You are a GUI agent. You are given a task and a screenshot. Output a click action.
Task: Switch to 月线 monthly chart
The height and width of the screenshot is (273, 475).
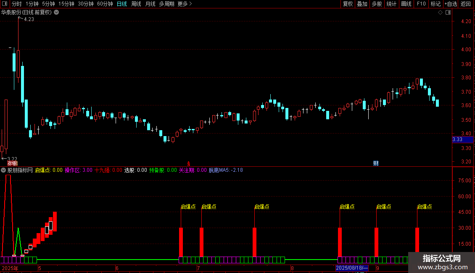point(150,4)
